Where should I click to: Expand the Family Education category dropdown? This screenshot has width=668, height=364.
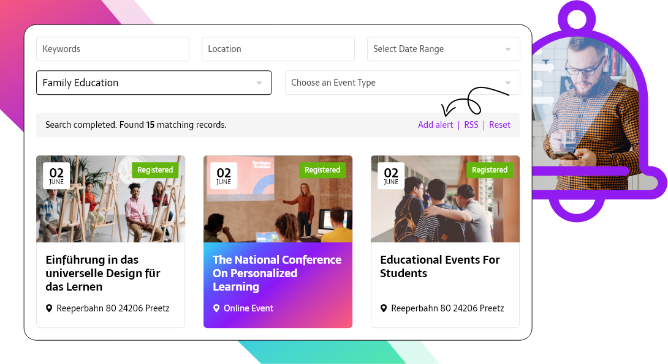[153, 83]
